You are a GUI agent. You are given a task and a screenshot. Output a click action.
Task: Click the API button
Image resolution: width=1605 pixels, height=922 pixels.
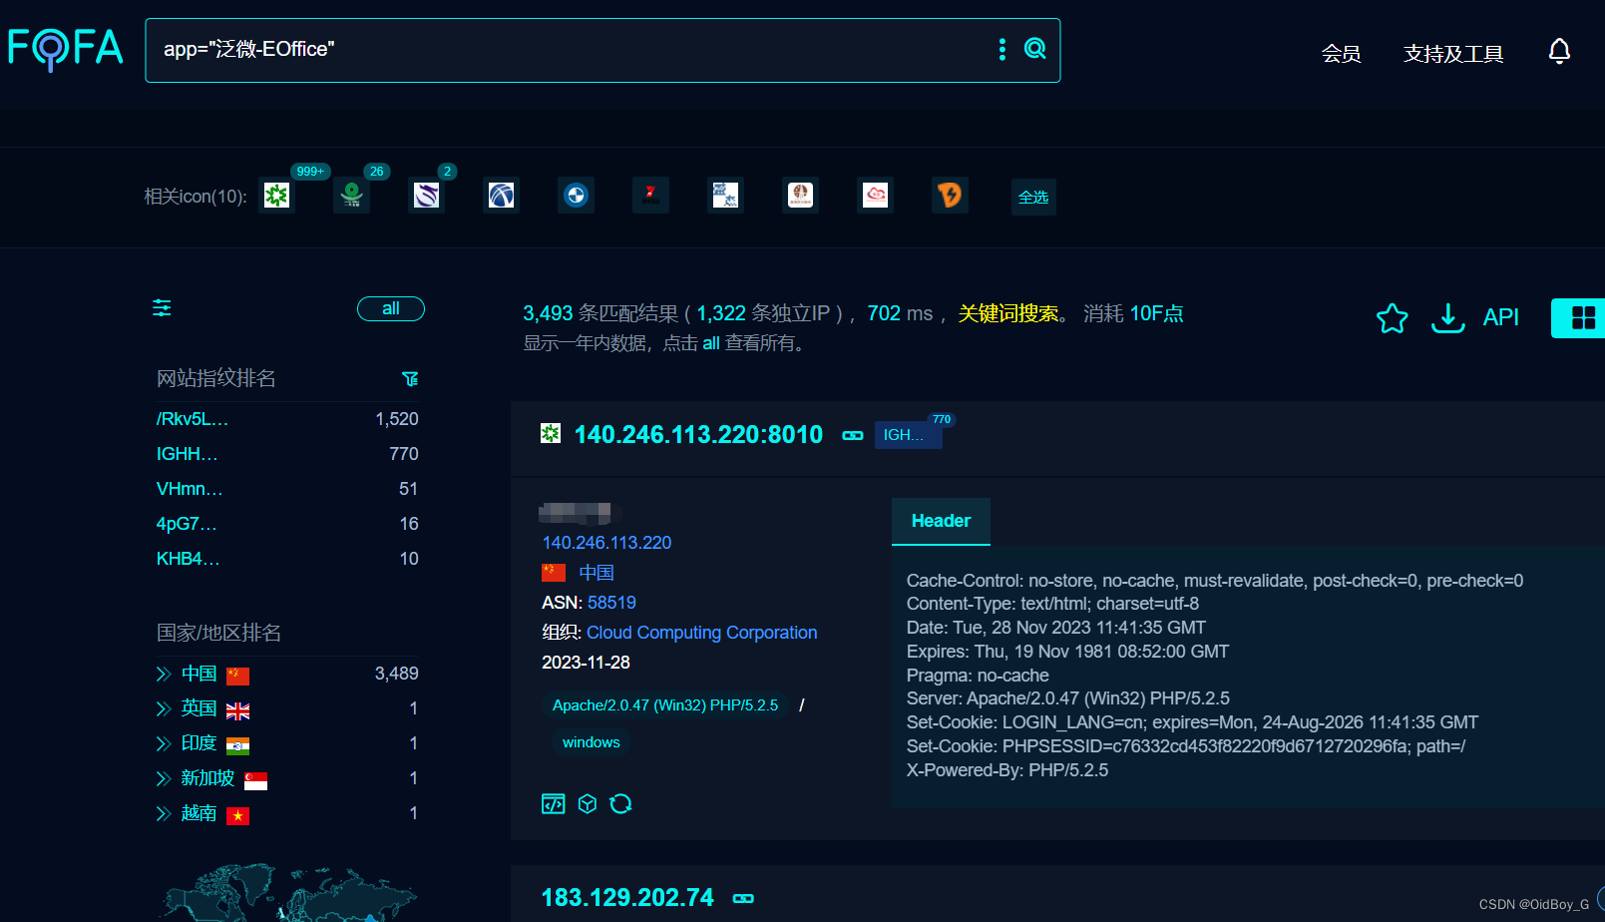point(1500,316)
